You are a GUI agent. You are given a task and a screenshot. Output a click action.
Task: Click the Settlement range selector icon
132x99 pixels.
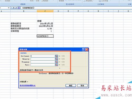pos(56,56)
